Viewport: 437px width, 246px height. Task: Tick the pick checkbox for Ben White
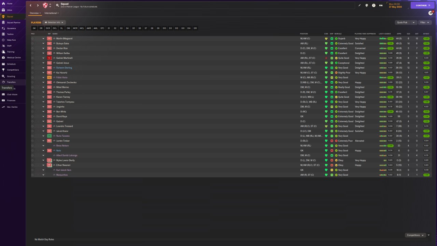coord(32,112)
